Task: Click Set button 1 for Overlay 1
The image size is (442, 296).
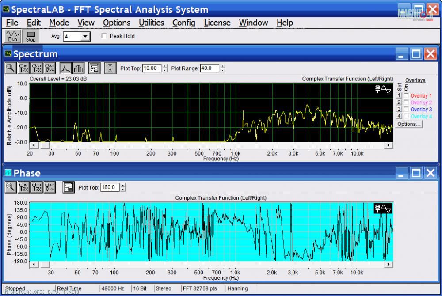Action: [399, 95]
